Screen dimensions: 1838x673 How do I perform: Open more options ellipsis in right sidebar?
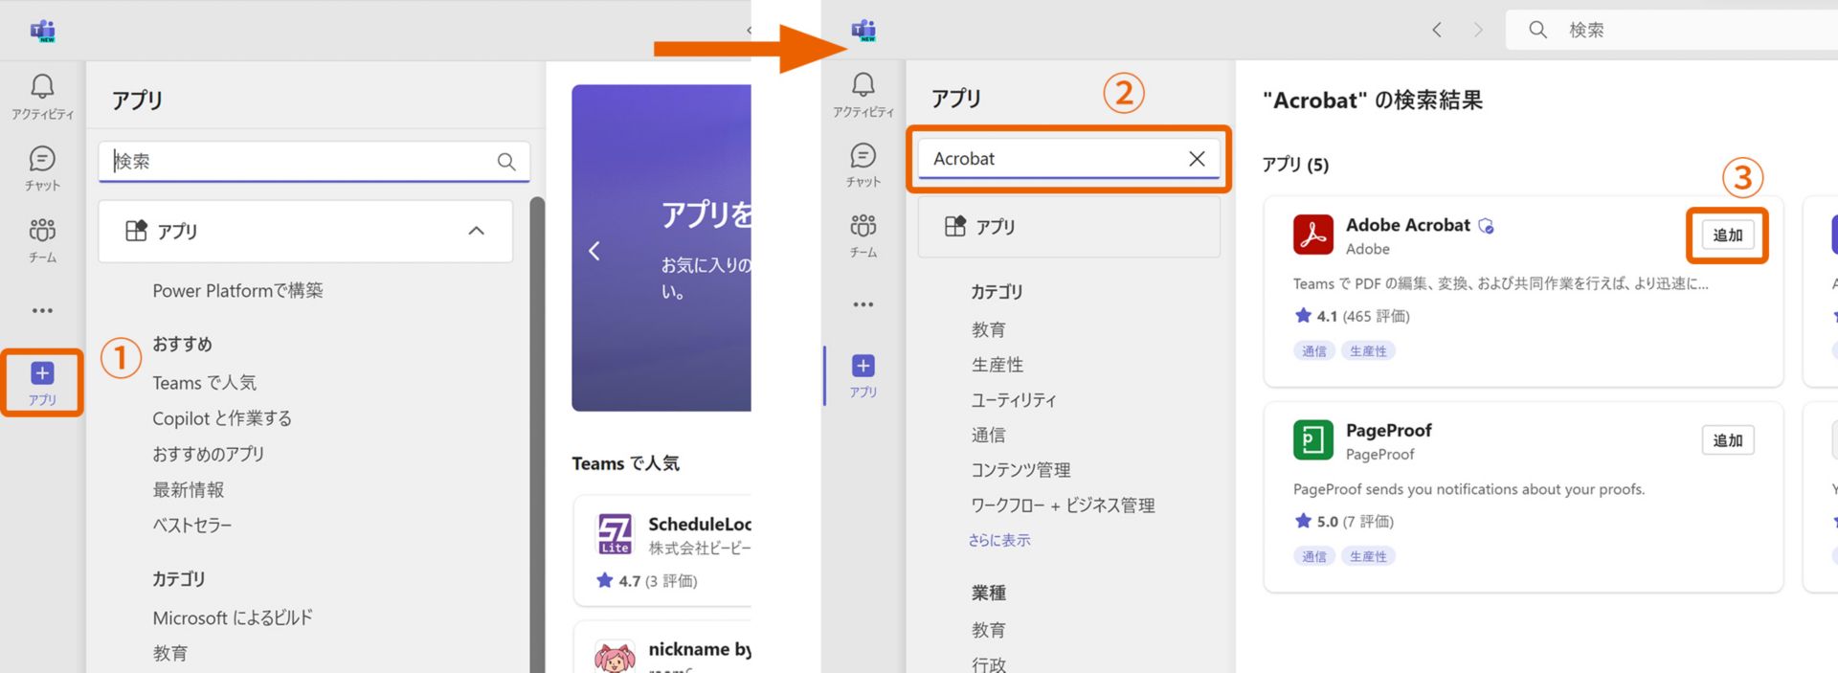(x=863, y=304)
